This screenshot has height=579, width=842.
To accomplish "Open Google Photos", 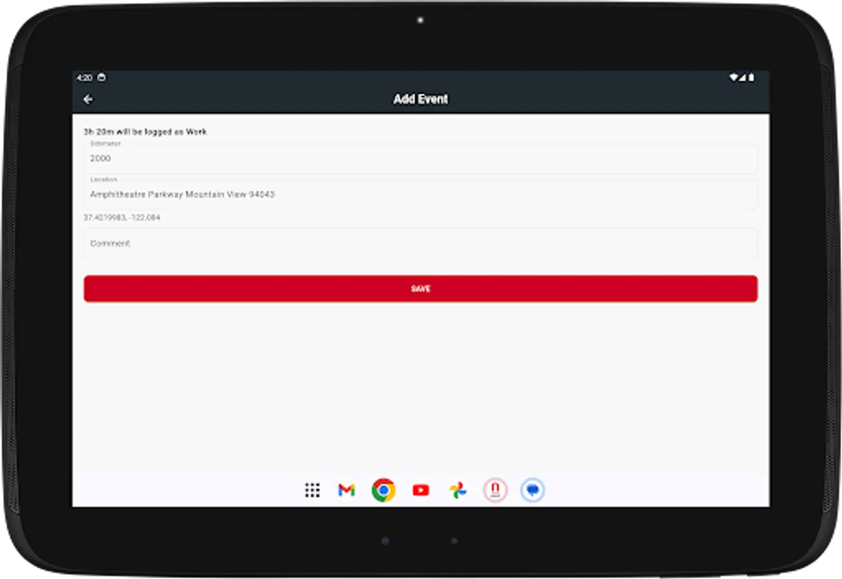I will pyautogui.click(x=458, y=490).
